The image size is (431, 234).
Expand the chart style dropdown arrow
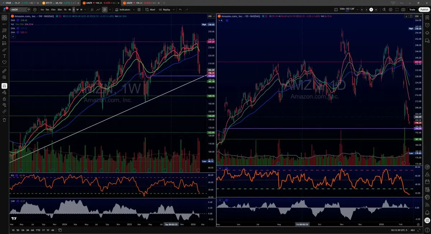(110, 9)
